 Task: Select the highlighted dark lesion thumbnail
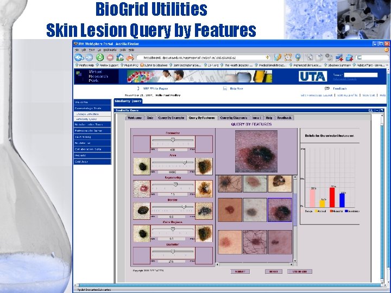280,210
